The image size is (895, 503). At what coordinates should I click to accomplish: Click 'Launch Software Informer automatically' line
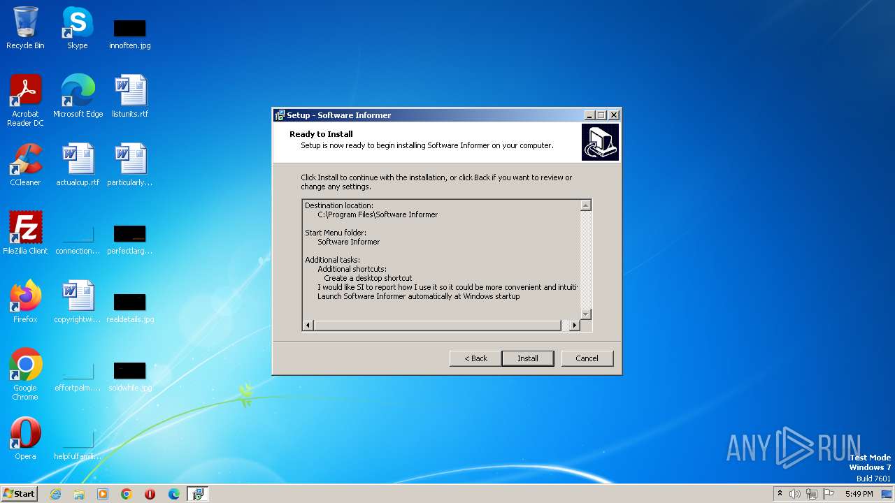[419, 296]
